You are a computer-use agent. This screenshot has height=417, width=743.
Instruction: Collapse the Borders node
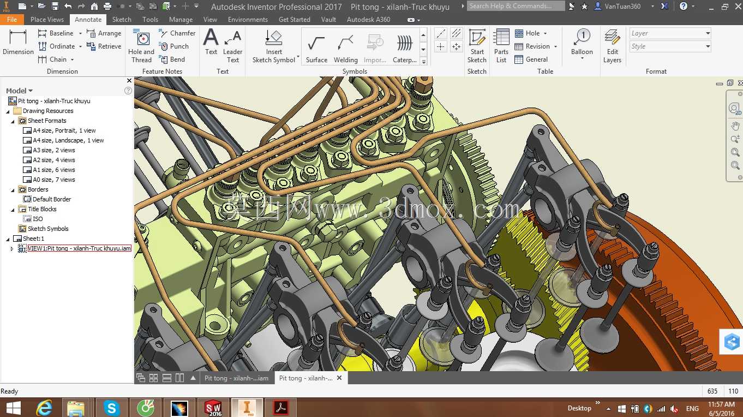click(x=13, y=190)
